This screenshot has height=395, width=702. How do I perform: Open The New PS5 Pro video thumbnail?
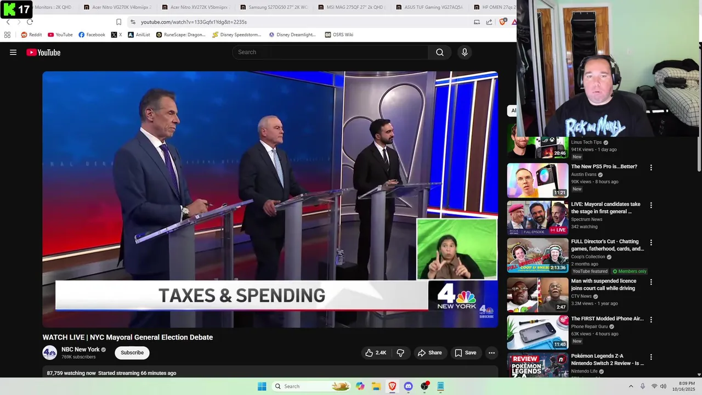[537, 180]
